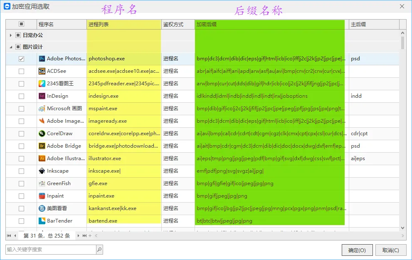This screenshot has width=412, height=260.
Task: Click the emf|pdf|png|svg|svgz|ai|jpg| suffix cell
Action: pyautogui.click(x=272, y=171)
